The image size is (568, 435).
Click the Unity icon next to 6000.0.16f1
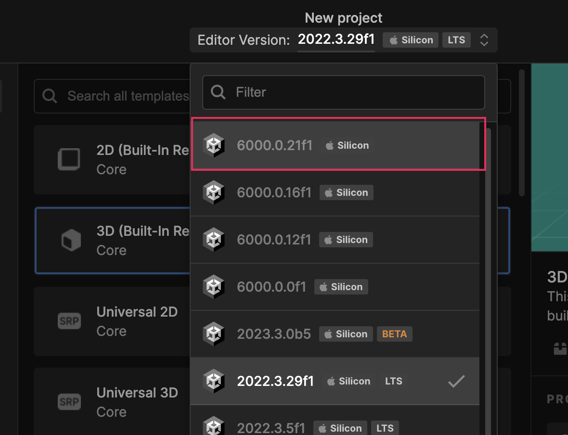tap(213, 192)
